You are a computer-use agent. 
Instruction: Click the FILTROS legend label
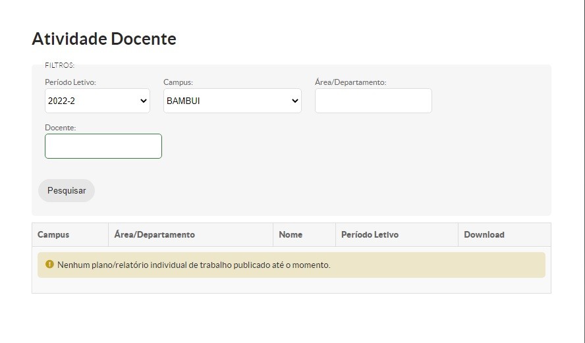click(x=59, y=65)
